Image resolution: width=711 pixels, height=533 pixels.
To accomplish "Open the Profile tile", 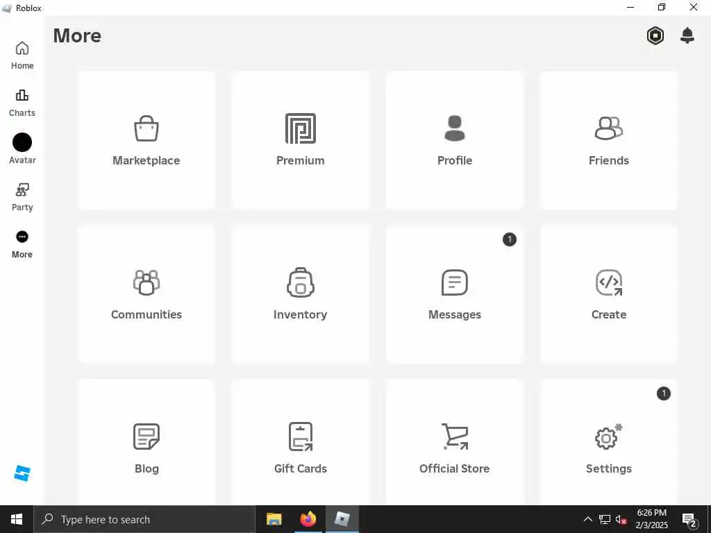I will click(x=455, y=140).
